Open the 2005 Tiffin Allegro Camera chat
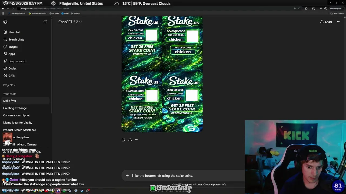Viewport: 346px width, 194px height. [x=26, y=144]
